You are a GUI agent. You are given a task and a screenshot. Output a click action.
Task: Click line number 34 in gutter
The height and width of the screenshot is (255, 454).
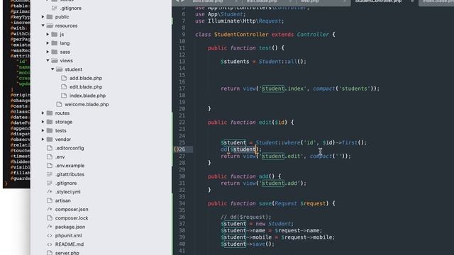pyautogui.click(x=182, y=203)
